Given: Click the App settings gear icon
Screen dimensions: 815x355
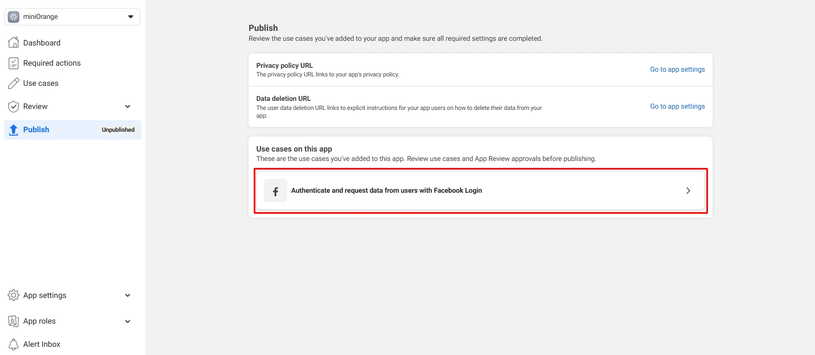Looking at the screenshot, I should pos(14,295).
